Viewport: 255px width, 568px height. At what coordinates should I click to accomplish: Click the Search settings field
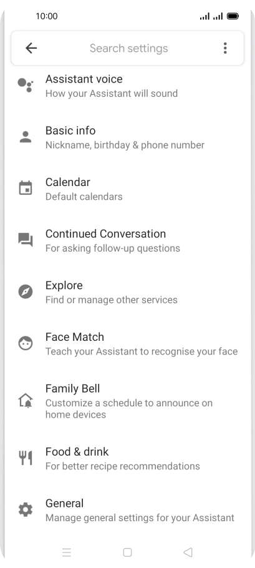click(129, 48)
